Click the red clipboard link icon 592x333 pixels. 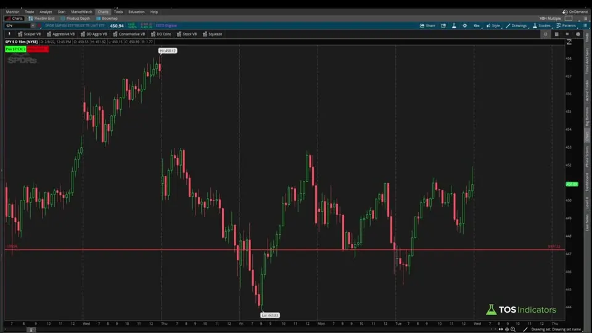click(x=39, y=26)
